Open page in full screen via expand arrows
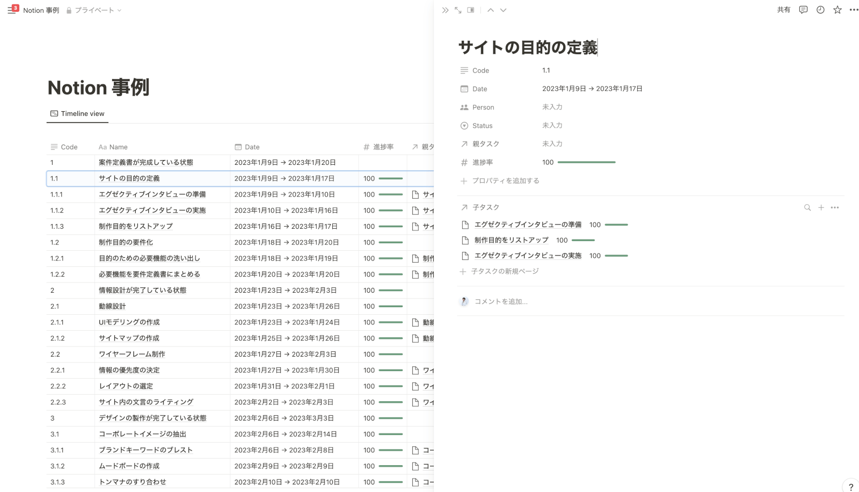 click(x=458, y=10)
